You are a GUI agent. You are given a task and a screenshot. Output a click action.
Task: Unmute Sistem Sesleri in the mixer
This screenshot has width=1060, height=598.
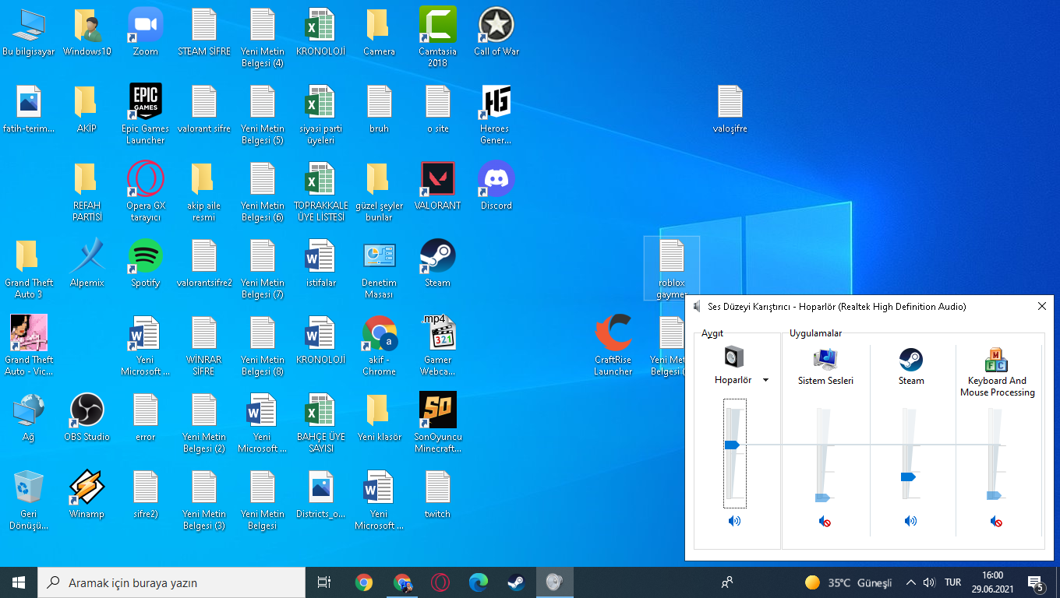pyautogui.click(x=825, y=521)
